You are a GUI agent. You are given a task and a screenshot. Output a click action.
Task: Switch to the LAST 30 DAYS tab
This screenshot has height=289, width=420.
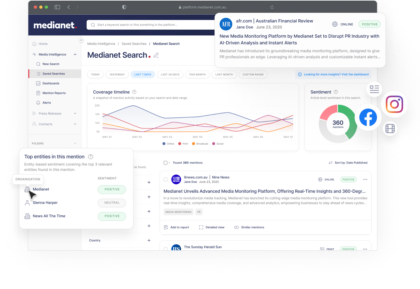[170, 74]
